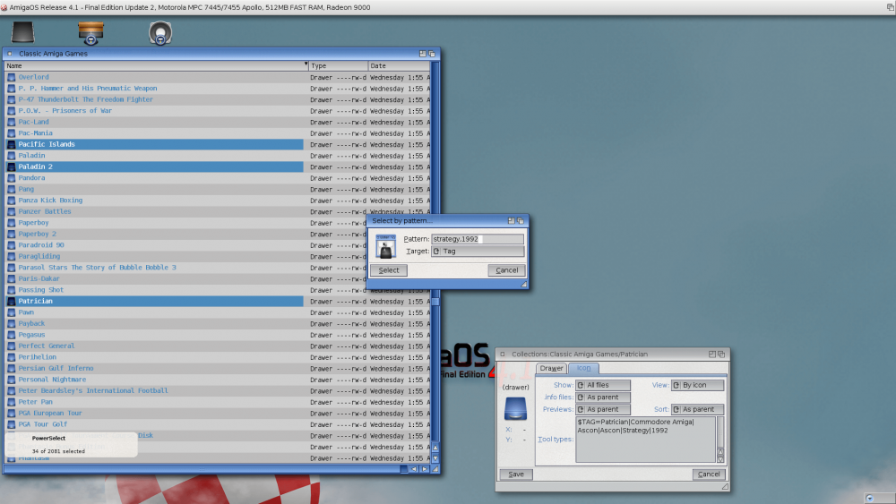Click the Tool types text area
The height and width of the screenshot is (504, 896).
[x=645, y=440]
